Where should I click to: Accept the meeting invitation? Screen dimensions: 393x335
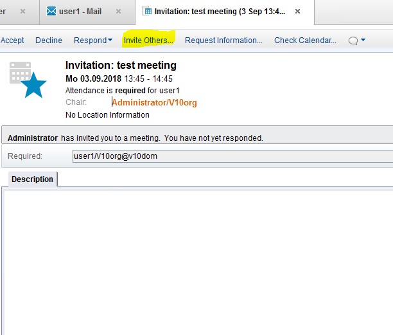click(12, 41)
